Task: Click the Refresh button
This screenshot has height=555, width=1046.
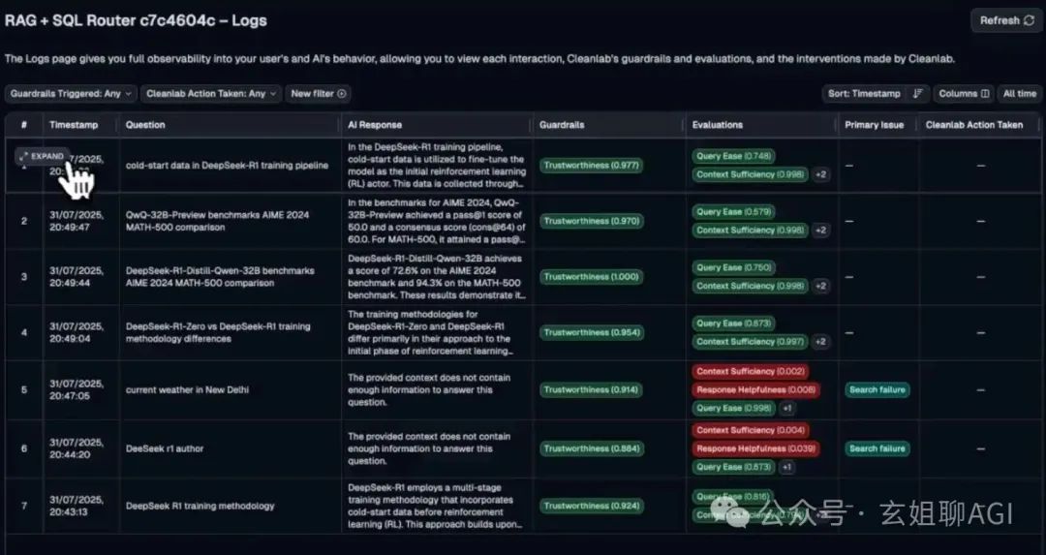Action: (x=1006, y=20)
